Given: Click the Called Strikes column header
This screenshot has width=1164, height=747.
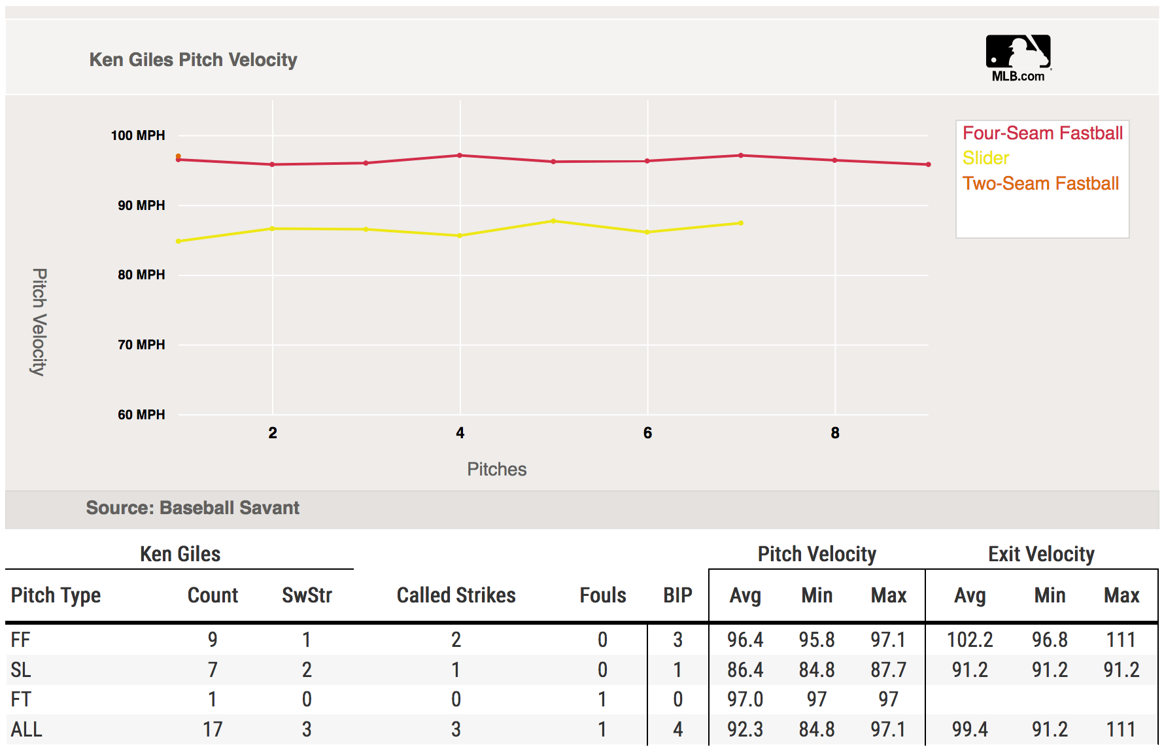Looking at the screenshot, I should tap(456, 595).
